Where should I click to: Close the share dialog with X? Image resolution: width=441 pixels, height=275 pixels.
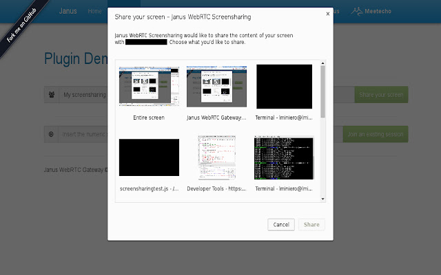328,14
